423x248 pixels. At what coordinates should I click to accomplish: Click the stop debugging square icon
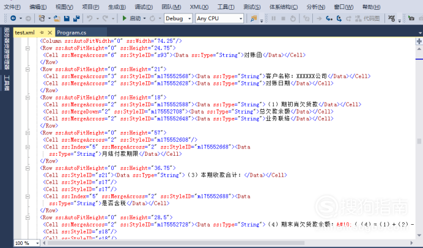[x=283, y=18]
